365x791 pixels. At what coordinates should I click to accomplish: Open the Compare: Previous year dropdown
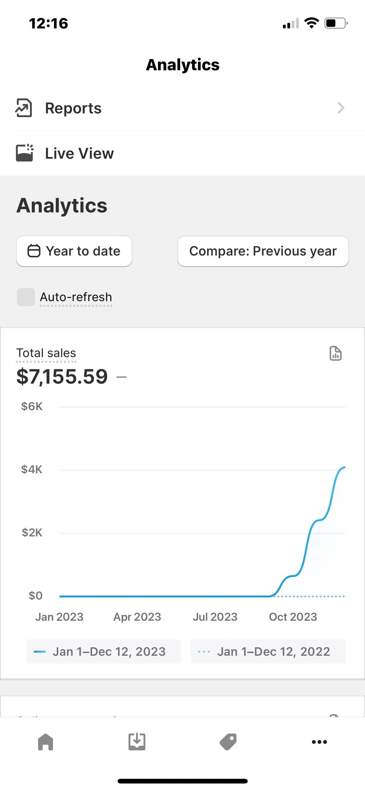[263, 251]
